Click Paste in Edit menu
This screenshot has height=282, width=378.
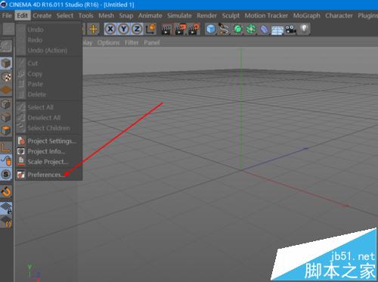point(49,84)
